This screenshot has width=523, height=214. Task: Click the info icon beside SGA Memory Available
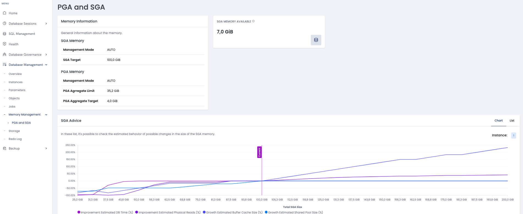253,21
